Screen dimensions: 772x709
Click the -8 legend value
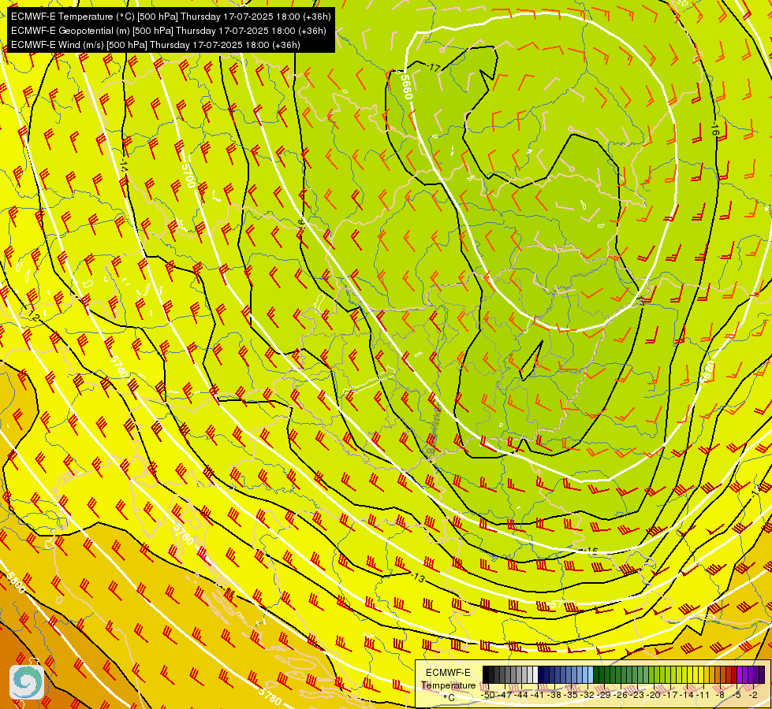coord(720,695)
